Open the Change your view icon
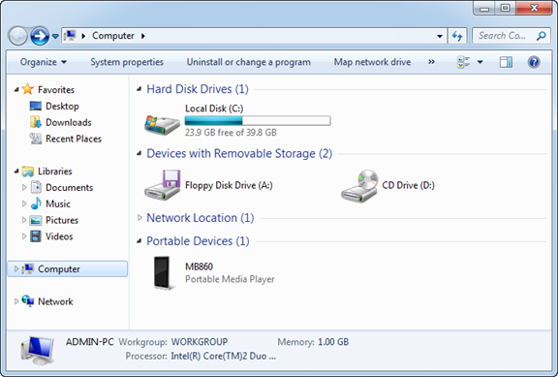The width and height of the screenshot is (558, 377). [x=463, y=62]
